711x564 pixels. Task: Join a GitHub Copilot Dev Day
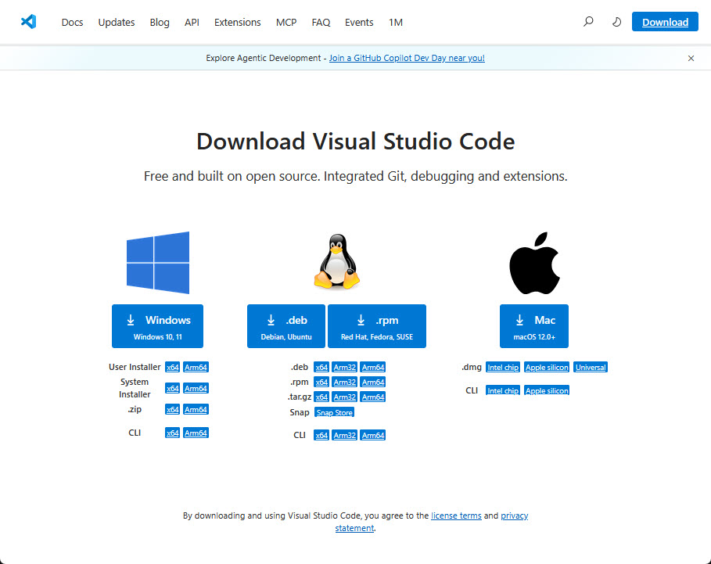pos(407,57)
